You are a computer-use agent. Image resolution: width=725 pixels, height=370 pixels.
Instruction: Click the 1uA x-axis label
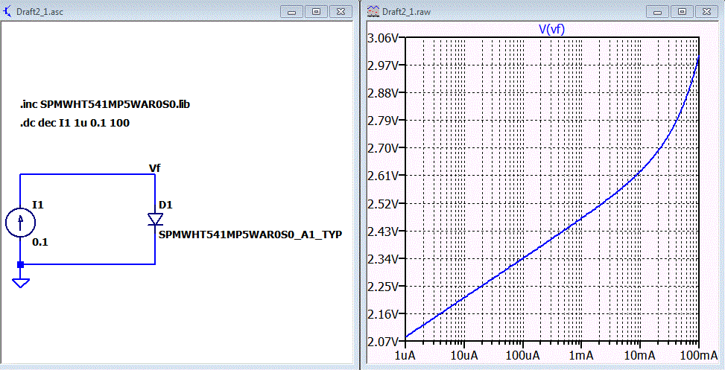pyautogui.click(x=405, y=356)
